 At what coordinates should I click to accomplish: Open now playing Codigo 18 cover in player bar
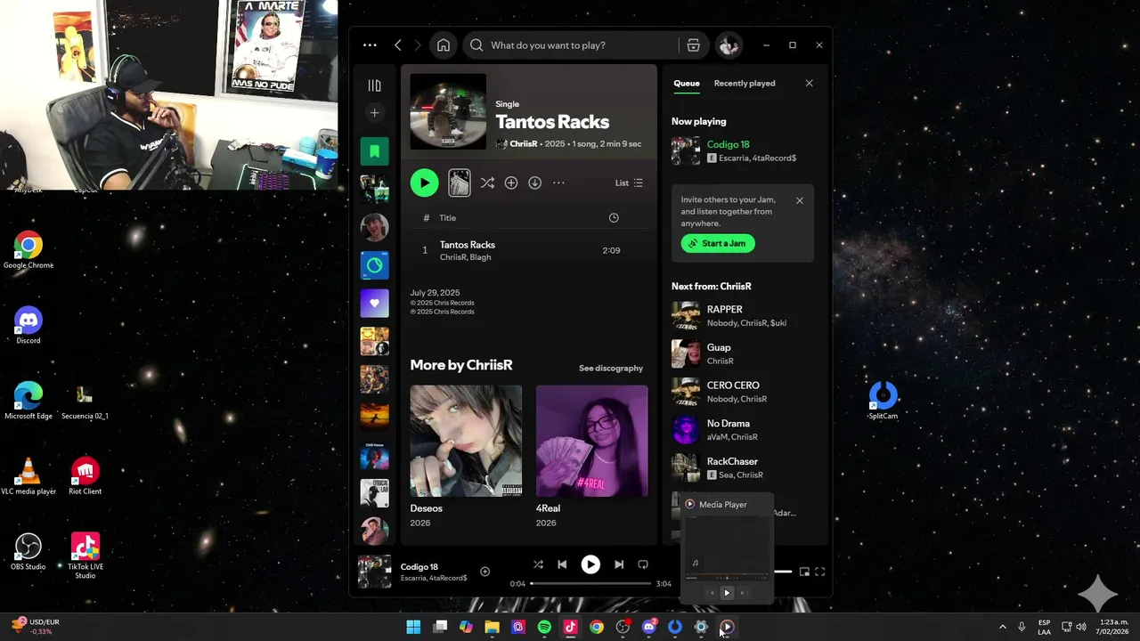click(374, 572)
